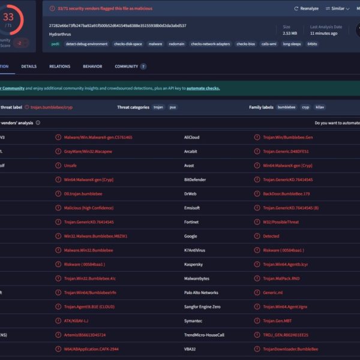The image size is (360, 360).
Task: Click the detect-debug-environment tag
Action: [86, 44]
